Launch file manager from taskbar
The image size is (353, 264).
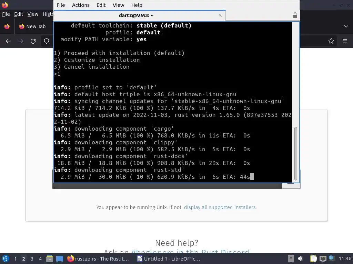point(50,258)
